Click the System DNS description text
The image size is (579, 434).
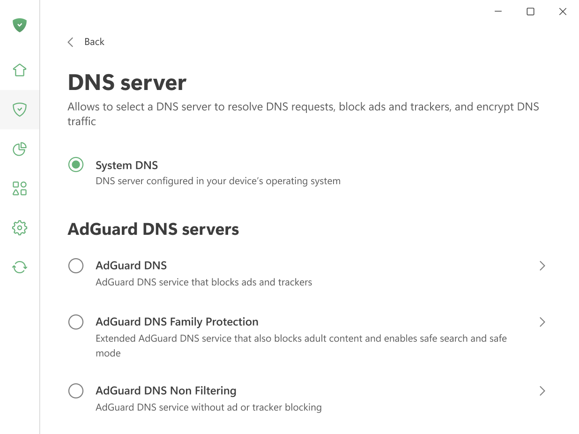coord(218,181)
